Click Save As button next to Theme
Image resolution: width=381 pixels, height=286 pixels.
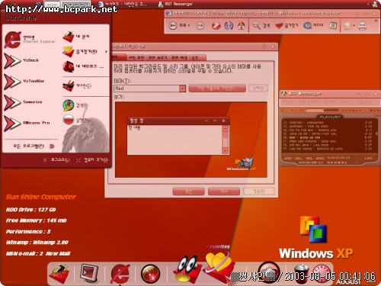pyautogui.click(x=217, y=88)
